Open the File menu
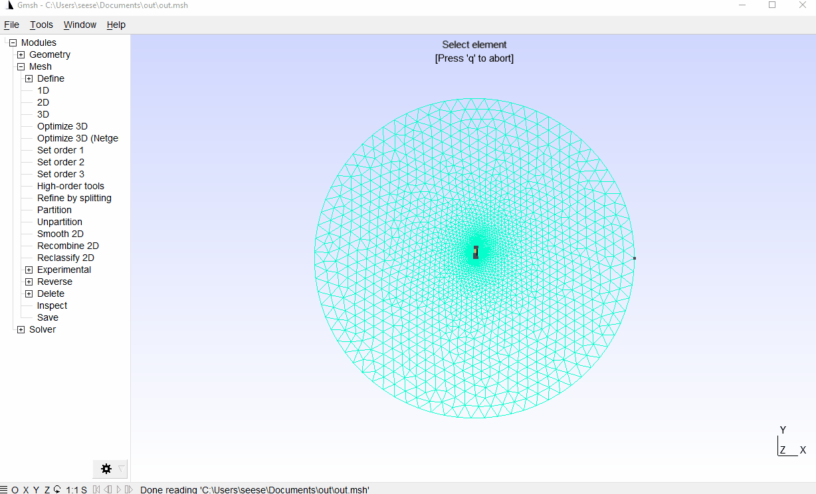This screenshot has height=494, width=816. (x=11, y=25)
